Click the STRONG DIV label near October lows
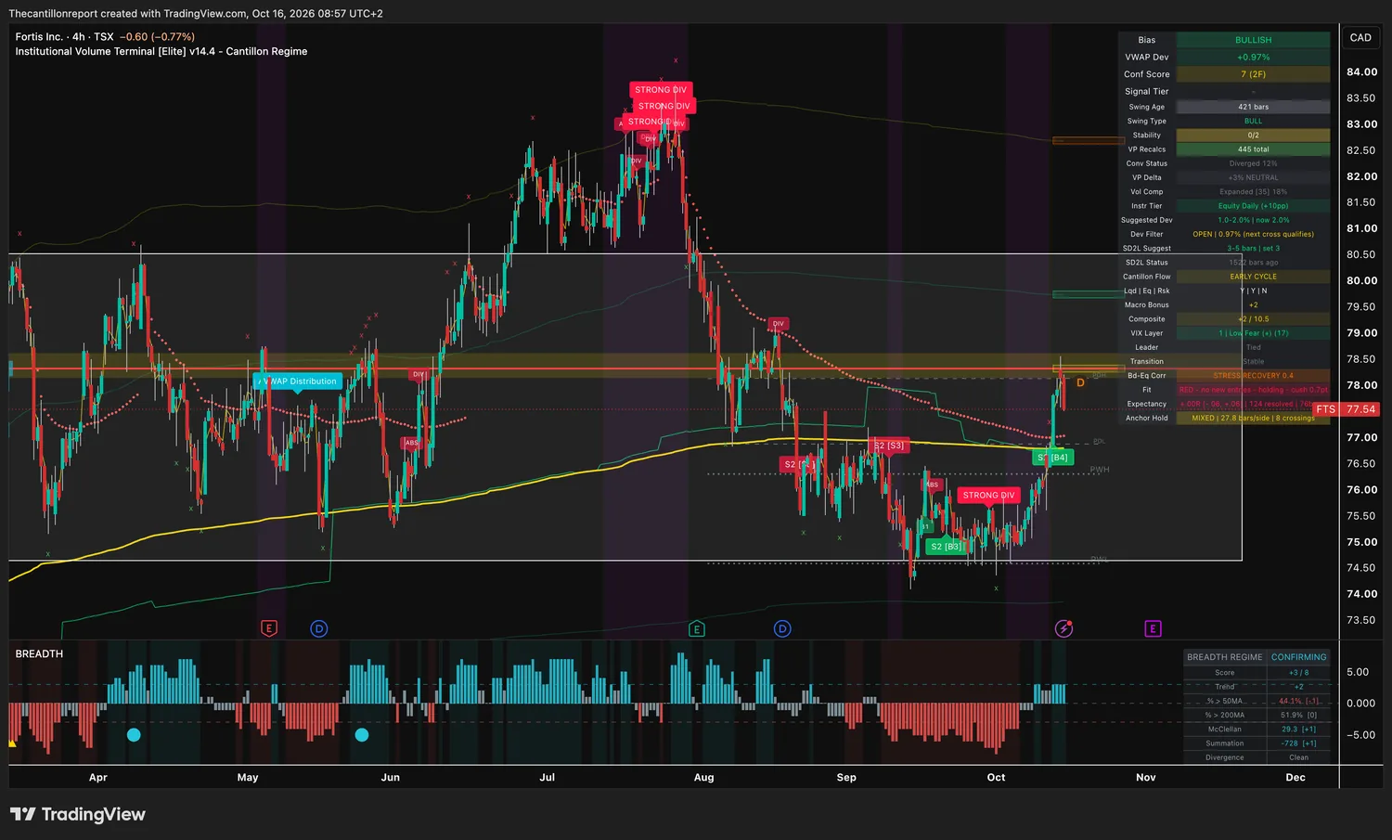1392x840 pixels. (988, 496)
